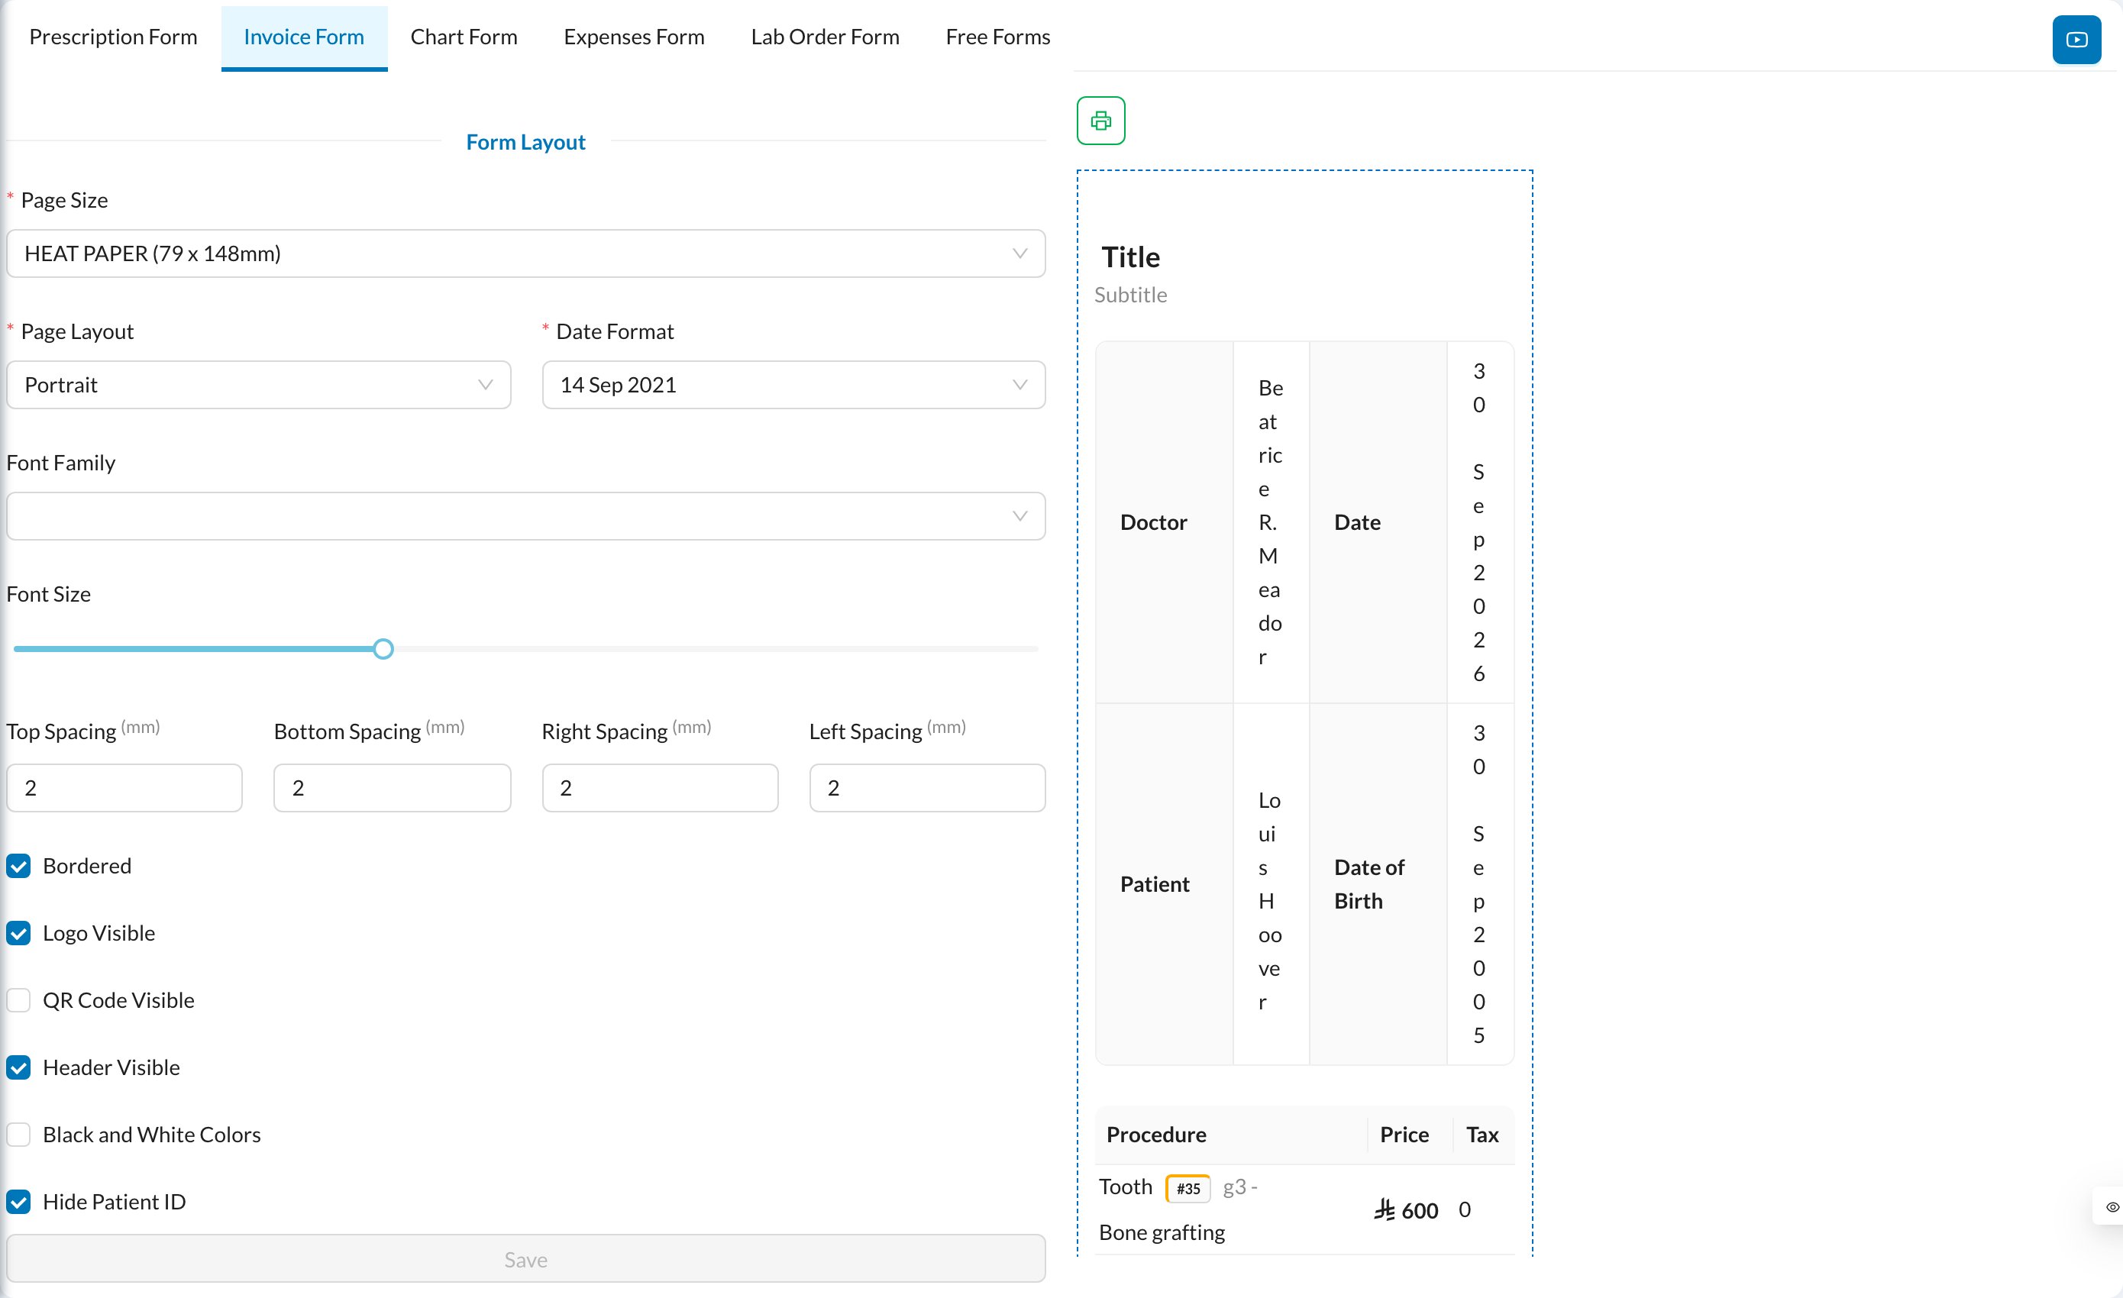
Task: Open the Page Layout Portrait dropdown
Action: tap(258, 385)
